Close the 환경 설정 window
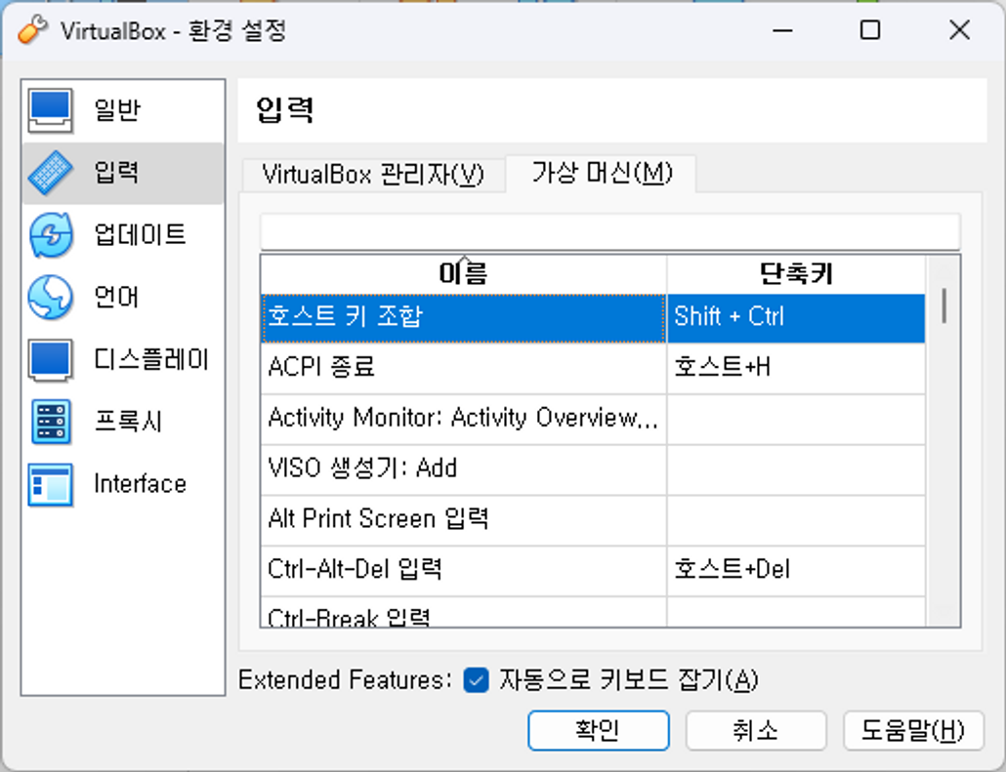Viewport: 1006px width, 772px height. pyautogui.click(x=960, y=29)
